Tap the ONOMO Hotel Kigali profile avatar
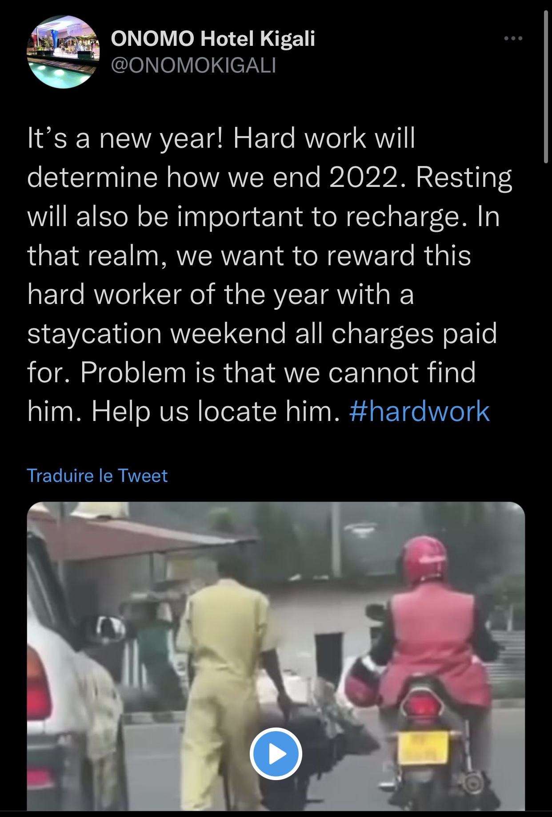The width and height of the screenshot is (552, 817). tap(64, 52)
